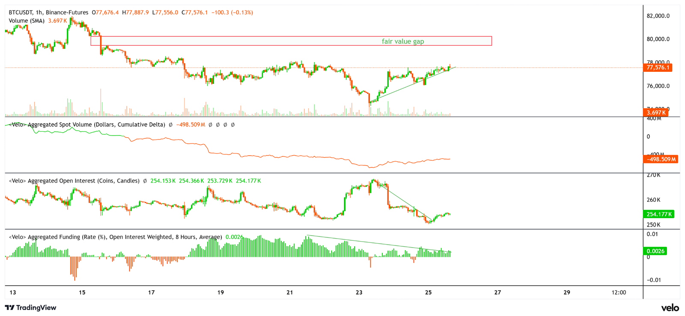The height and width of the screenshot is (316, 685).
Task: Click the velo logo
Action: (x=670, y=307)
